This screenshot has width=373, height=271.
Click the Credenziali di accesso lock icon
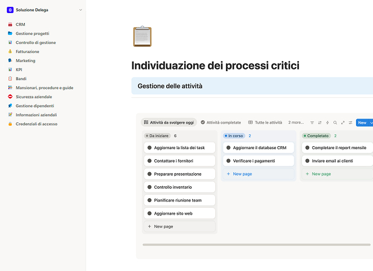pyautogui.click(x=10, y=124)
